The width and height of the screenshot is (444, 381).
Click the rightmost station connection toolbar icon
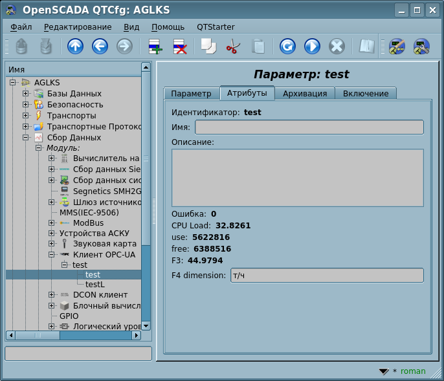pyautogui.click(x=421, y=47)
